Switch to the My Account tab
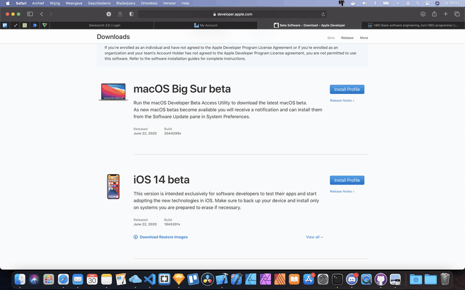The image size is (465, 290). coord(206,25)
